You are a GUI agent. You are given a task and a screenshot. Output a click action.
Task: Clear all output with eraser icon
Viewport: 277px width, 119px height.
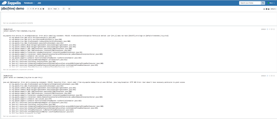pyautogui.click(x=36, y=9)
